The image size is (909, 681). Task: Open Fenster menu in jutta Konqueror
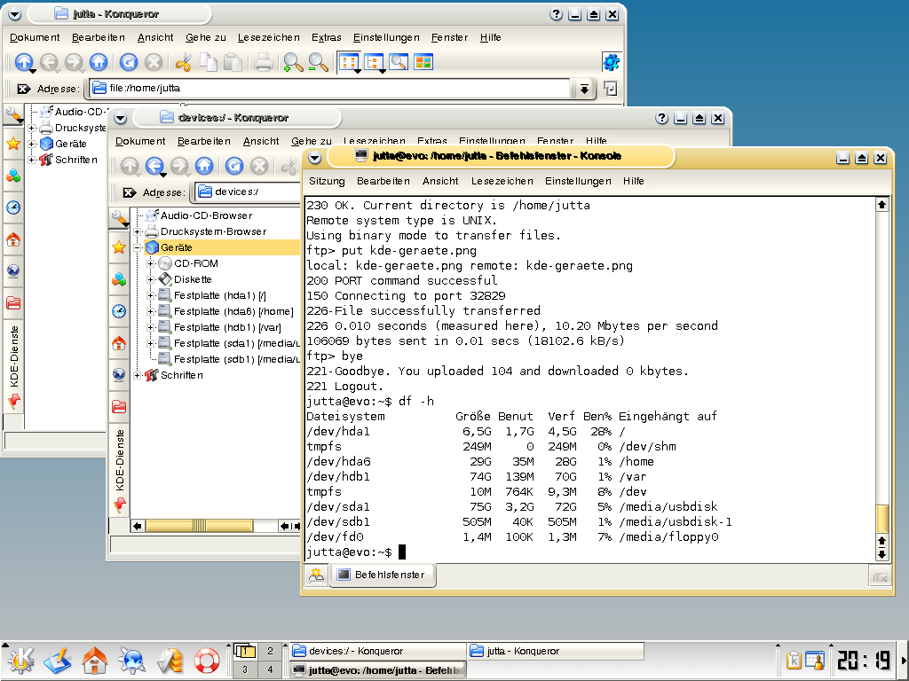point(449,37)
